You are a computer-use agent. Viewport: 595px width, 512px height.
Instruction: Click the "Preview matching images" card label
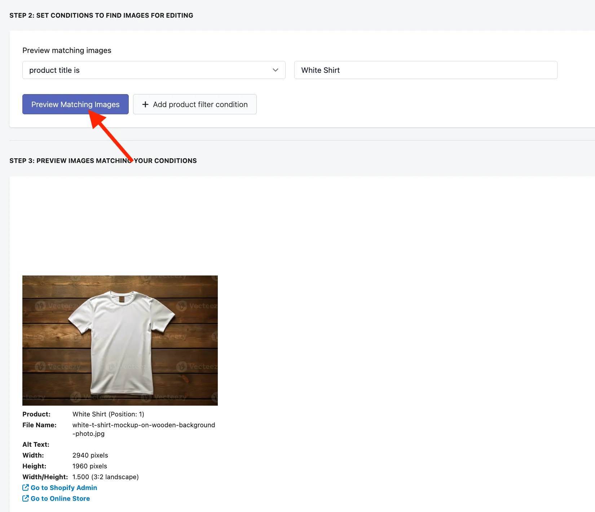[67, 50]
